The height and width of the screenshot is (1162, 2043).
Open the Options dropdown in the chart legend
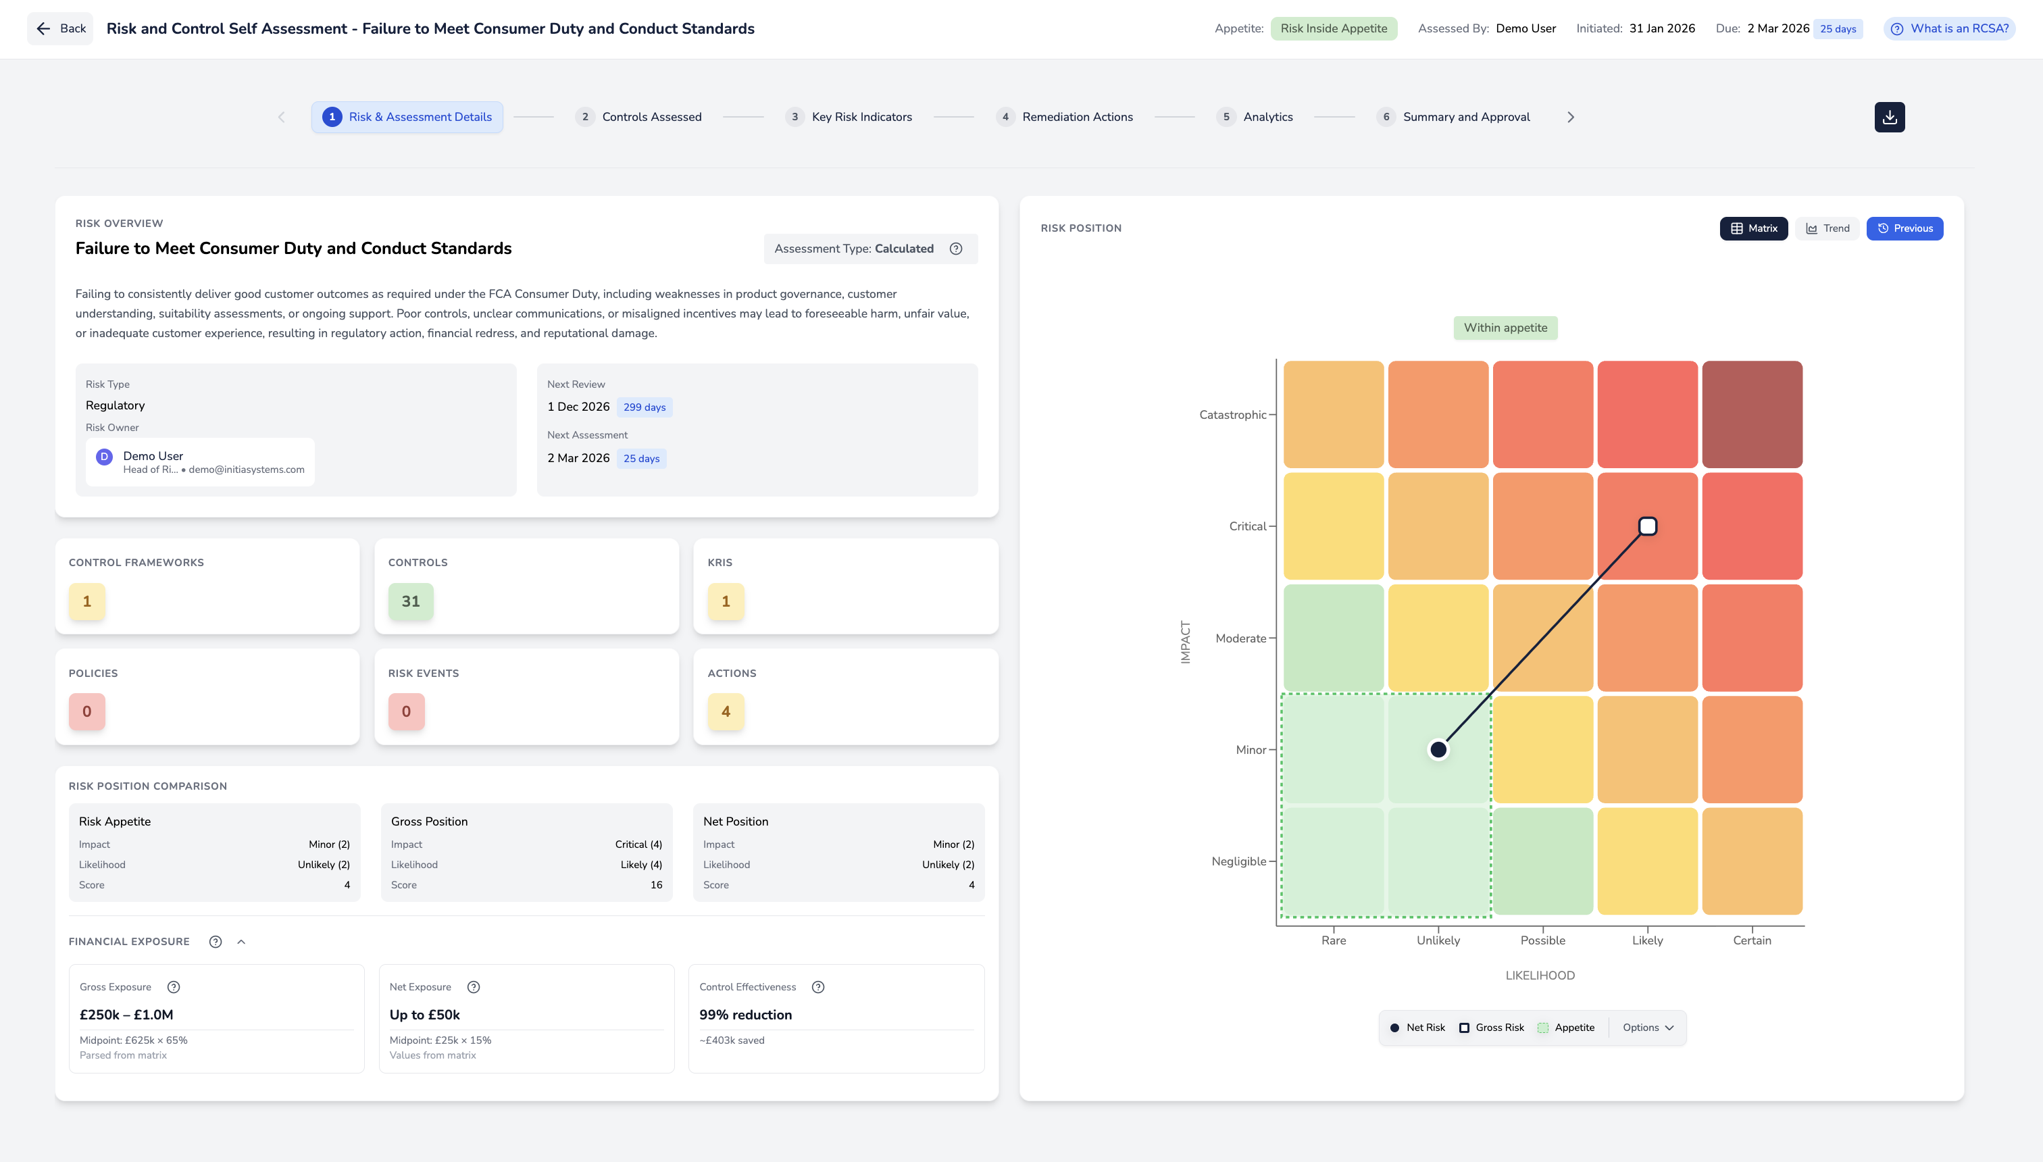[1647, 1028]
